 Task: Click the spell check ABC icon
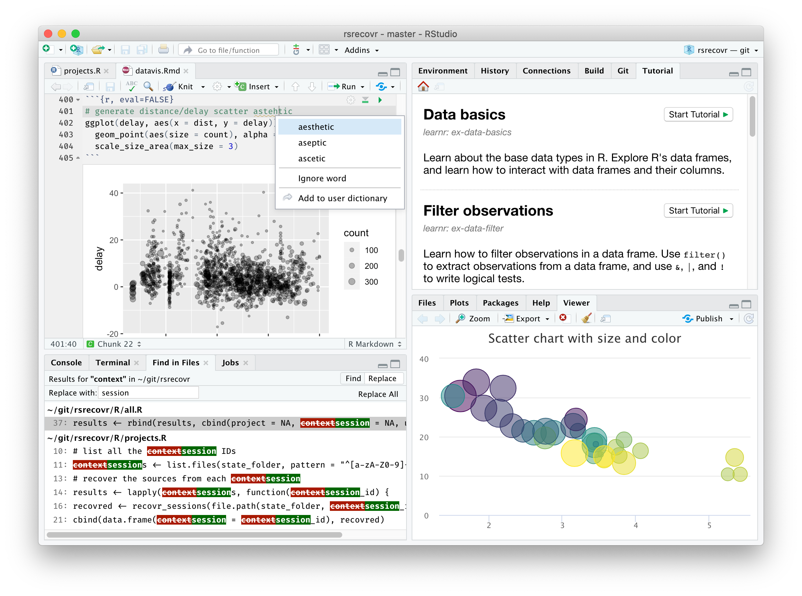[132, 86]
